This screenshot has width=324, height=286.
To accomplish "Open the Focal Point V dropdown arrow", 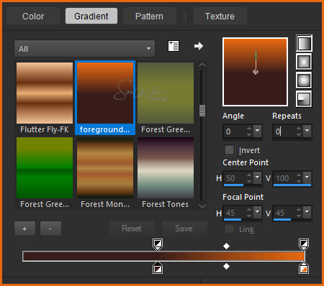I will [x=307, y=212].
